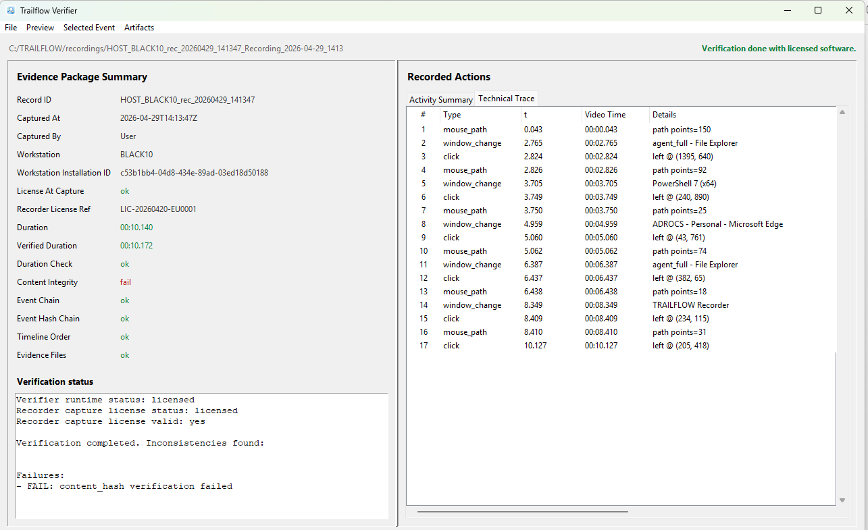Open the Artifacts menu
Viewport: 868px width, 530px height.
(x=139, y=28)
